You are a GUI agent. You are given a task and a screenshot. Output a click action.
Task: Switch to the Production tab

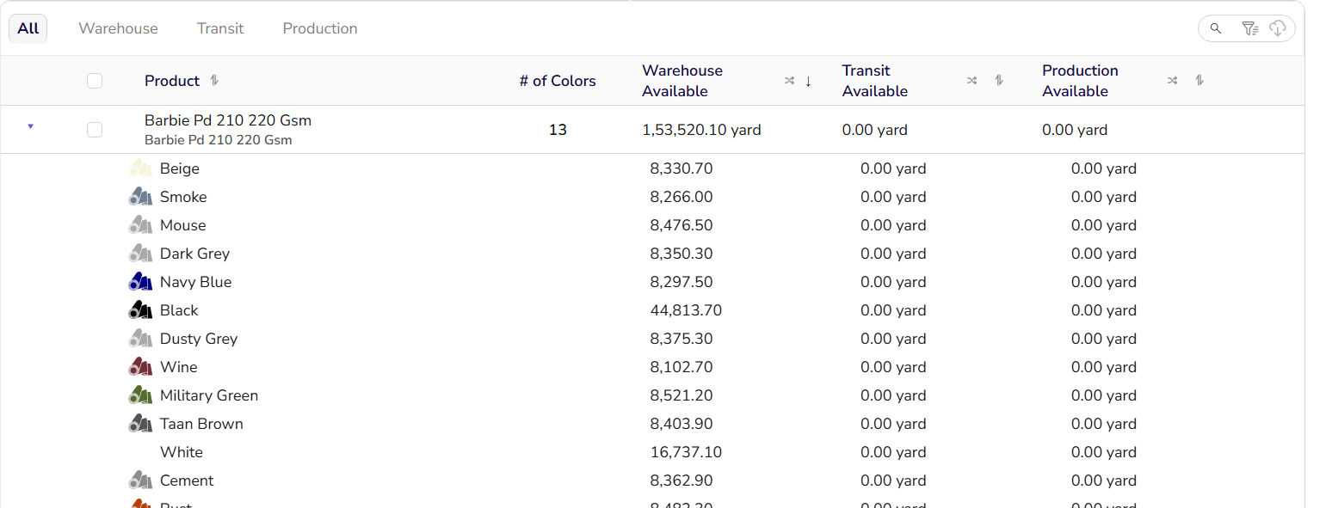point(320,28)
